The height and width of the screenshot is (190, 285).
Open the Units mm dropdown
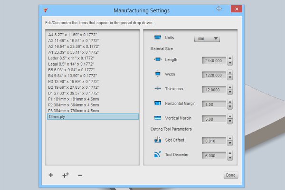click(207, 38)
